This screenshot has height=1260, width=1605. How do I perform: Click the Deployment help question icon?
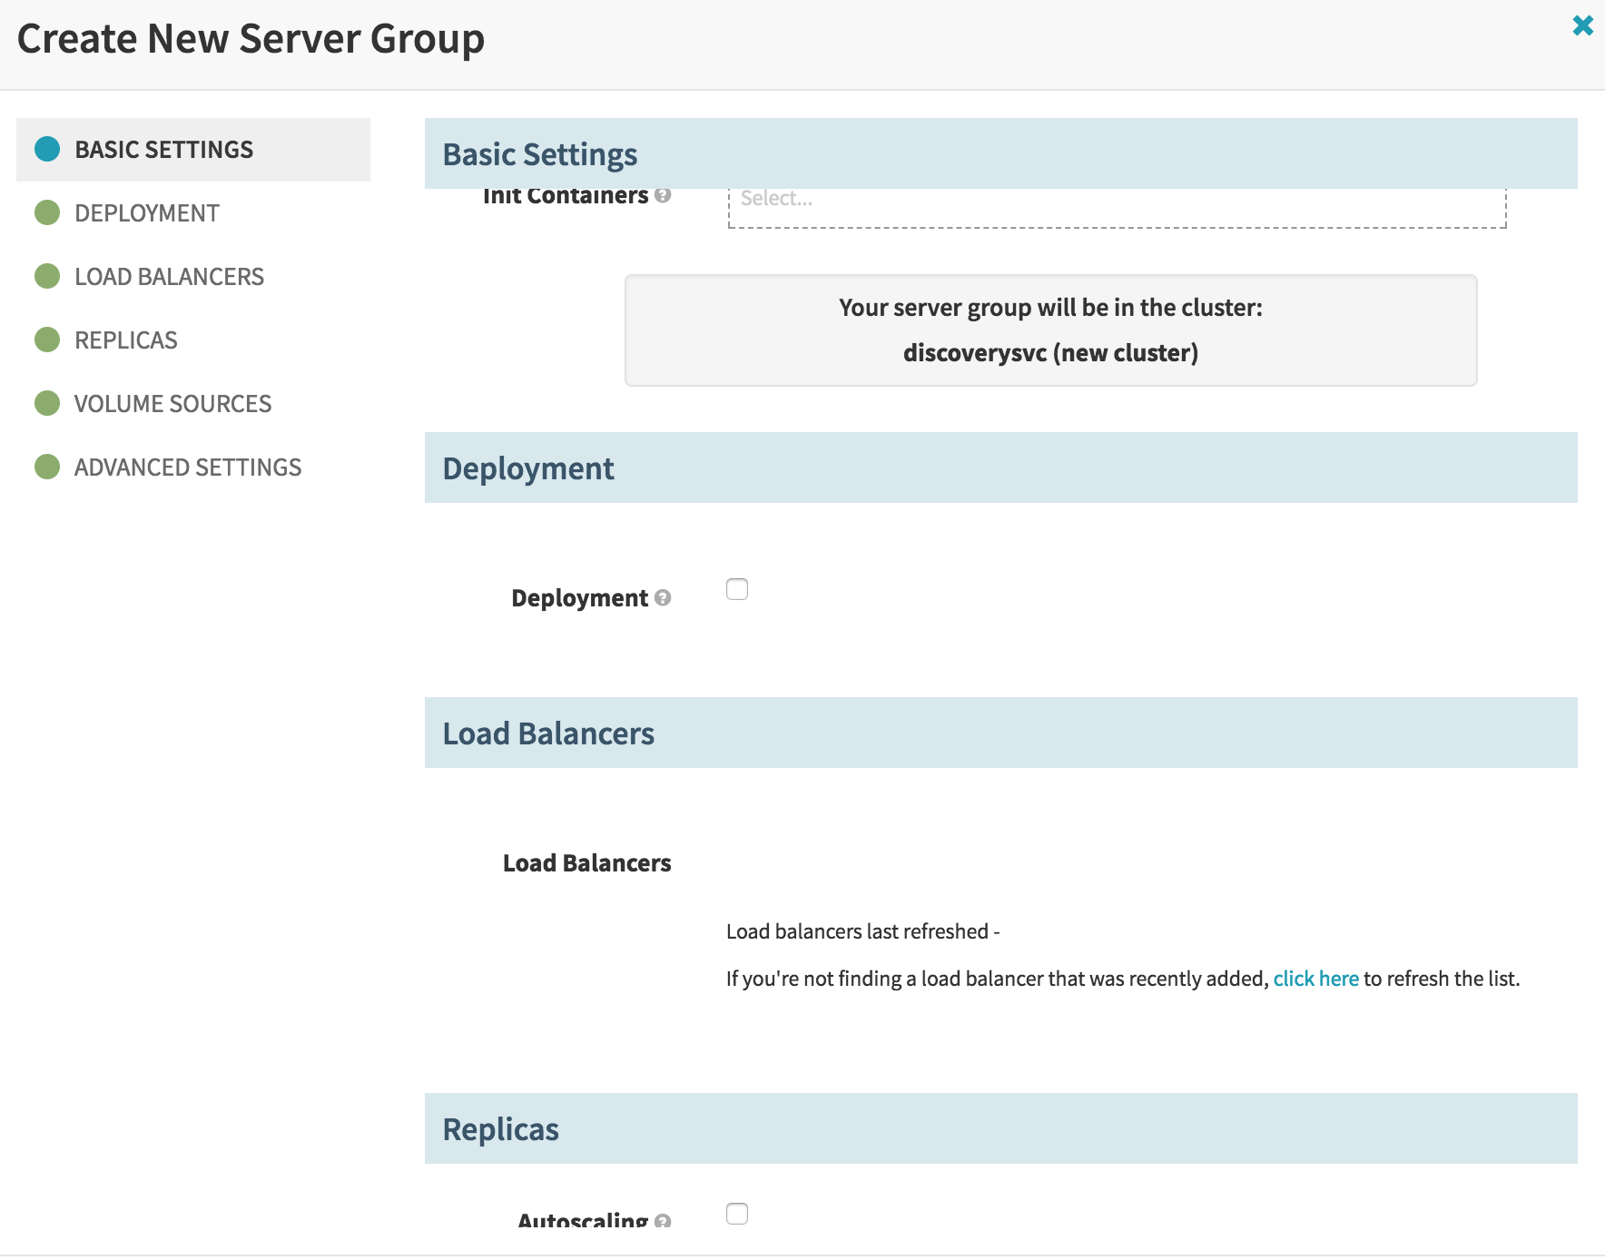coord(663,597)
